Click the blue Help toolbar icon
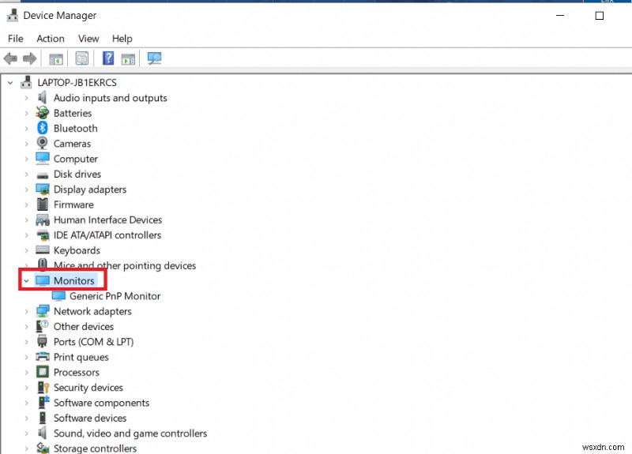Viewport: 632px width, 454px height. pyautogui.click(x=108, y=58)
